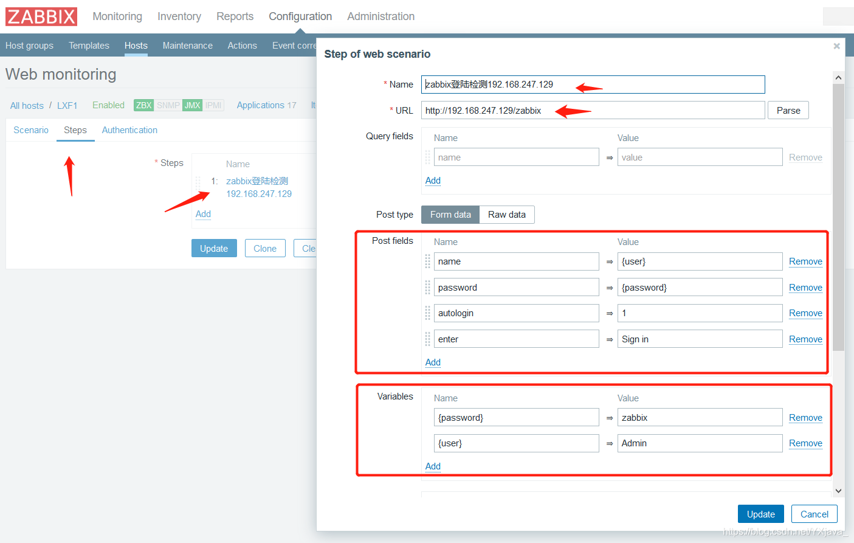Screen dimensions: 854x543
Task: Click Add link under Steps list
Action: pos(203,214)
